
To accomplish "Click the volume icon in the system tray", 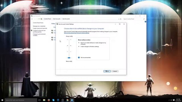I will [x=171, y=100].
